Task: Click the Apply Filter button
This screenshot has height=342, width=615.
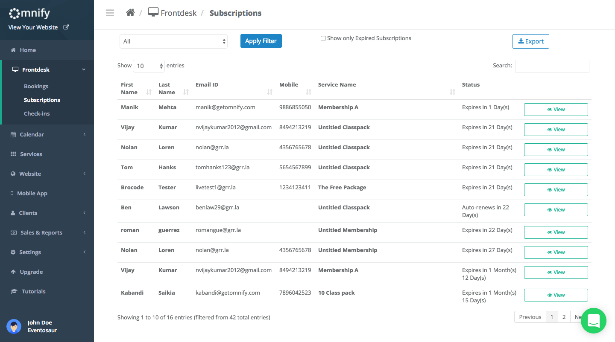Action: tap(261, 41)
